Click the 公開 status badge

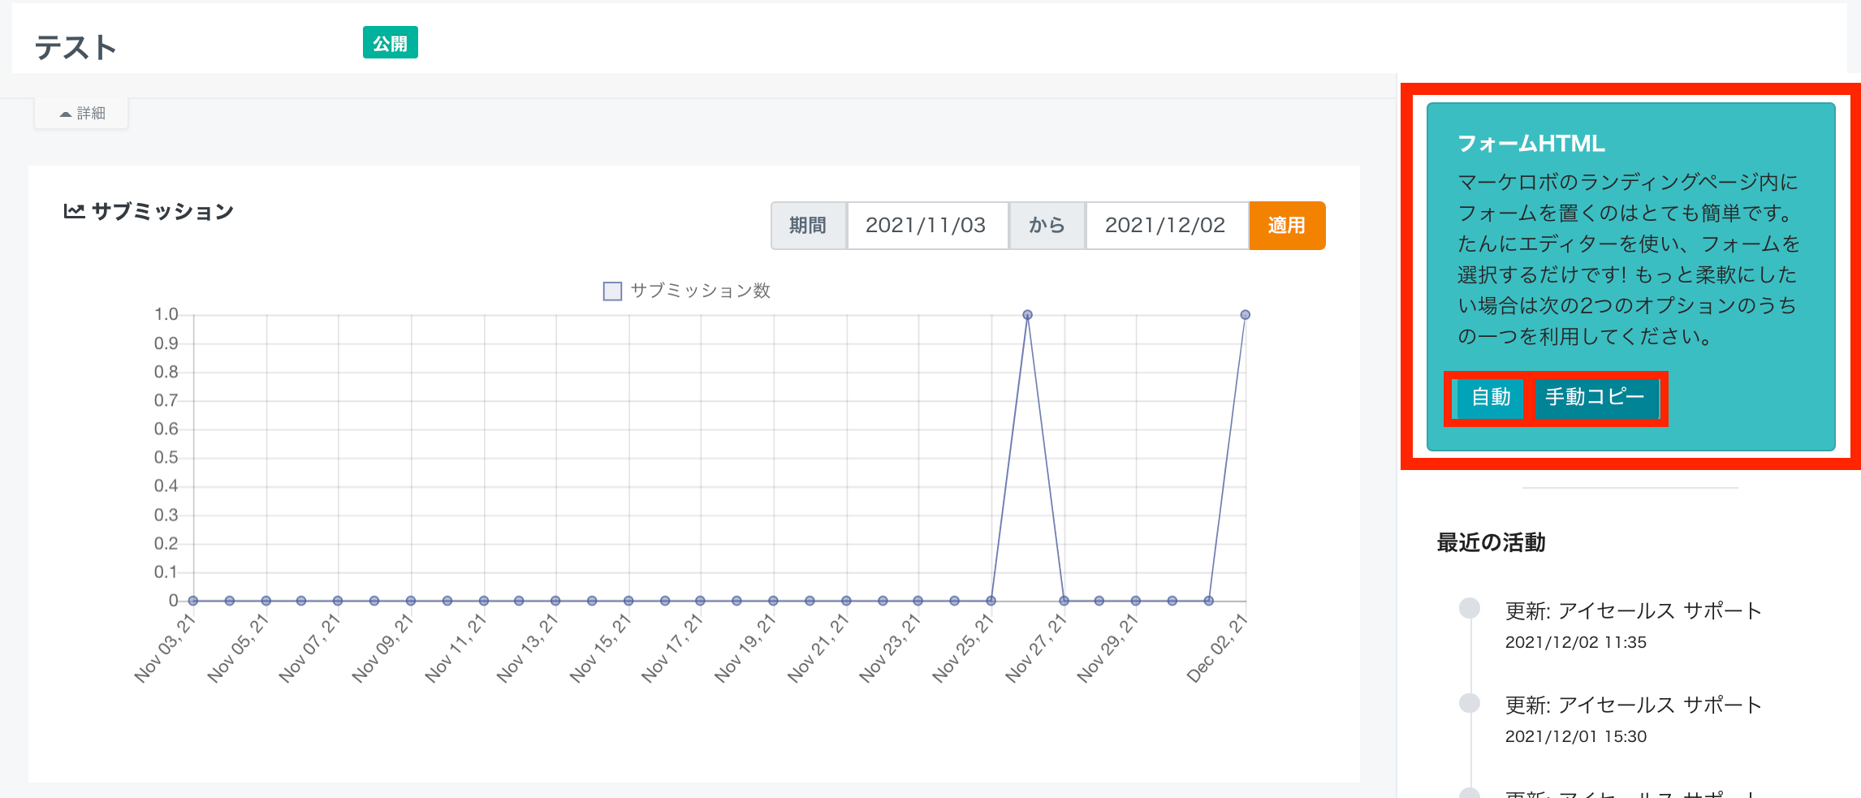tap(390, 43)
